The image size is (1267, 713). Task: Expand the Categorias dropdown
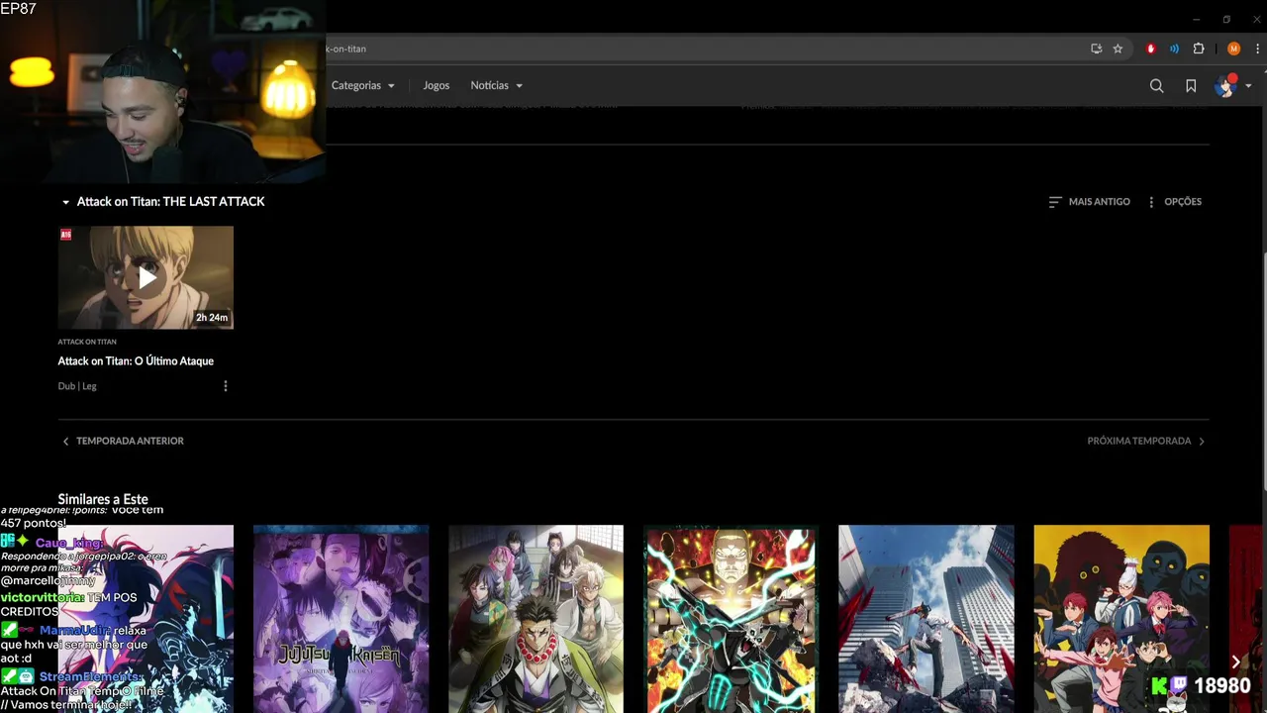pyautogui.click(x=363, y=86)
